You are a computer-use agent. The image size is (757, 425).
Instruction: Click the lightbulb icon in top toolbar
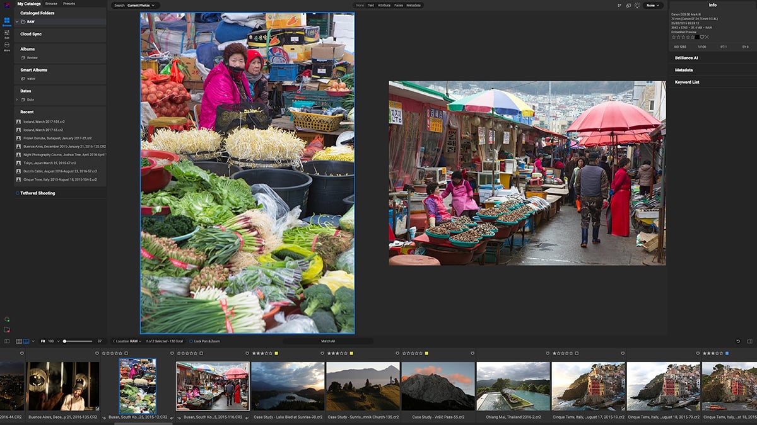(637, 5)
